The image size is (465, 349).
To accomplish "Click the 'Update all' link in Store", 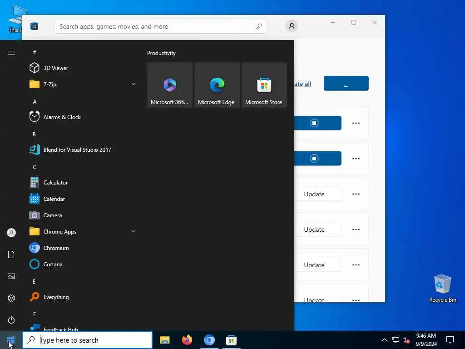I will pos(302,84).
